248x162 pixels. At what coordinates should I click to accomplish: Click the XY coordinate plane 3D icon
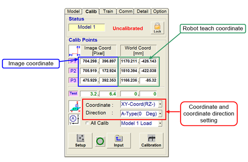pos(74,106)
